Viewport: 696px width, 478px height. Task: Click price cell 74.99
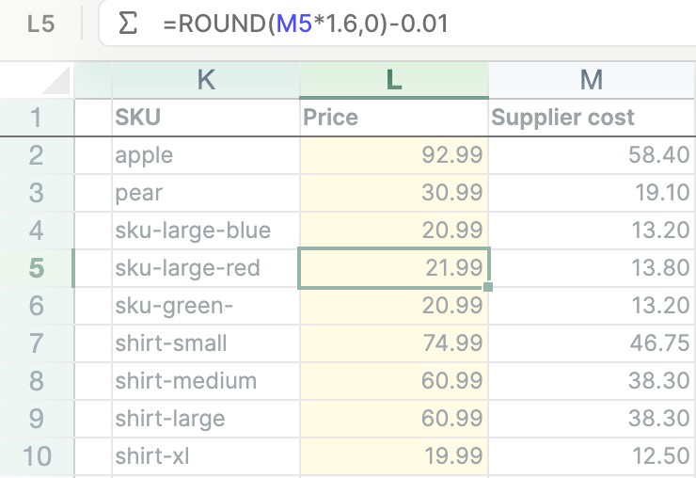(x=394, y=343)
